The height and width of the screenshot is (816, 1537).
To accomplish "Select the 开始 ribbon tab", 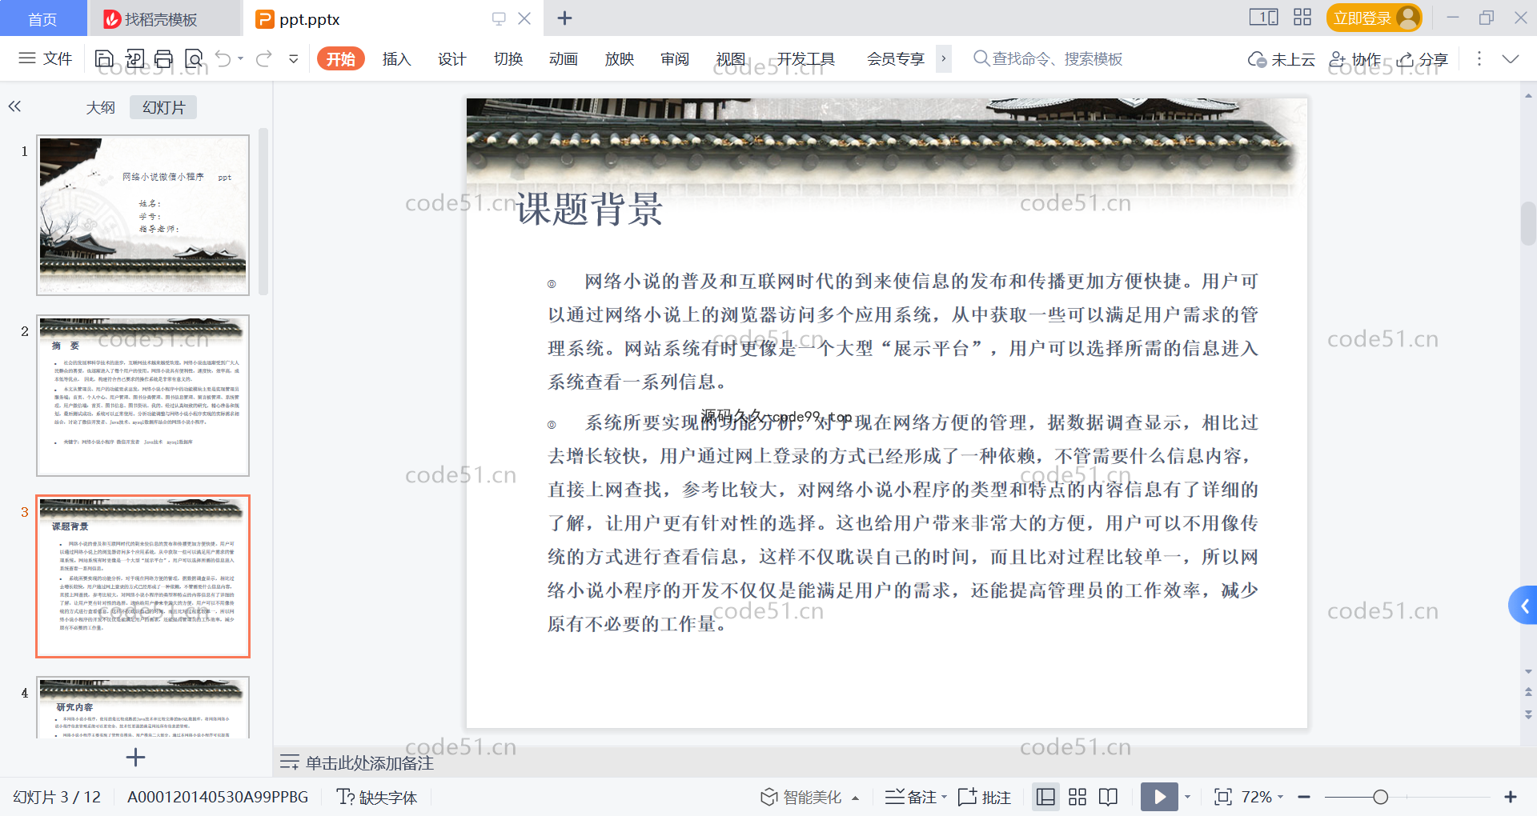I will (341, 58).
